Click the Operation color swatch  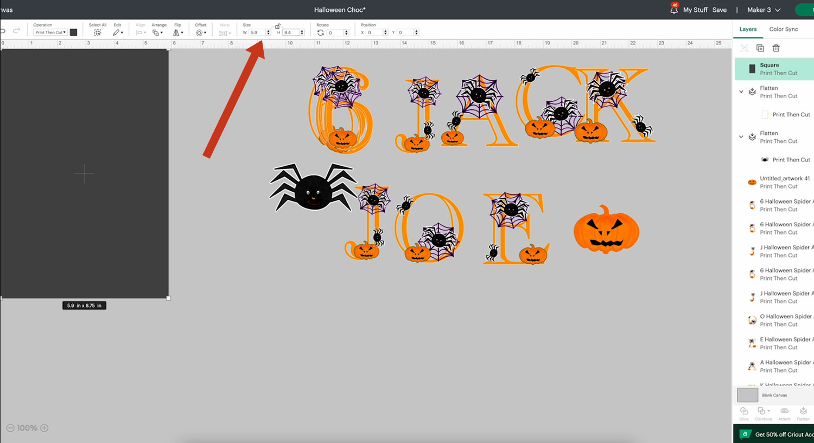click(74, 32)
